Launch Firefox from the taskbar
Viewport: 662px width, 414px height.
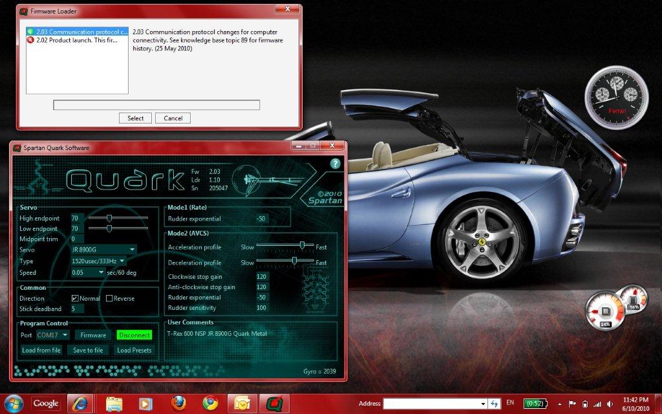(178, 404)
